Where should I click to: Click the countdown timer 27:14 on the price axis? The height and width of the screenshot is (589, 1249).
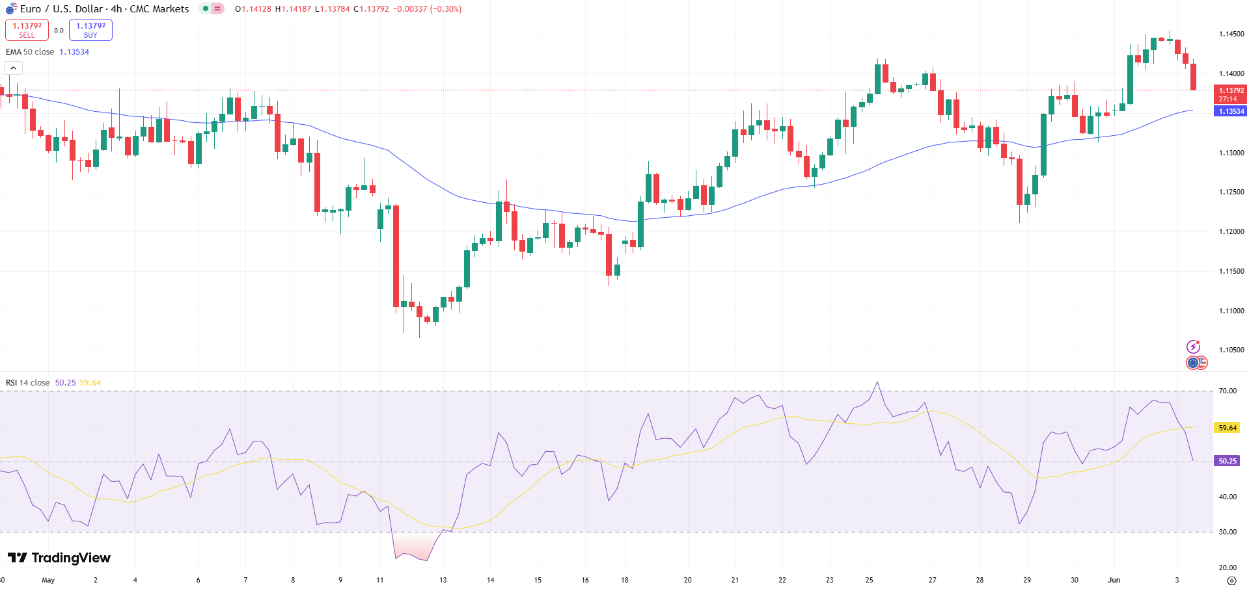click(x=1229, y=99)
